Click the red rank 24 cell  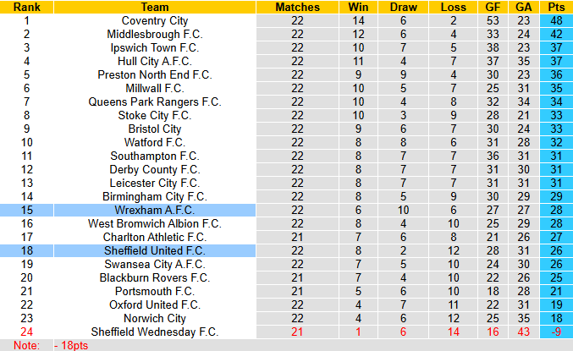click(26, 332)
